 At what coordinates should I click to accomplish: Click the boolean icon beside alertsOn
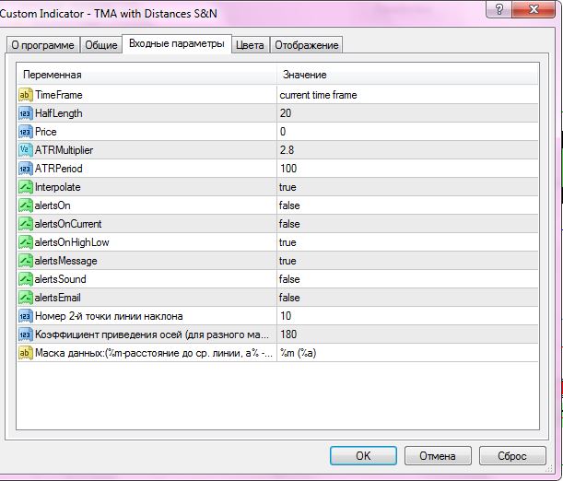[x=25, y=205]
